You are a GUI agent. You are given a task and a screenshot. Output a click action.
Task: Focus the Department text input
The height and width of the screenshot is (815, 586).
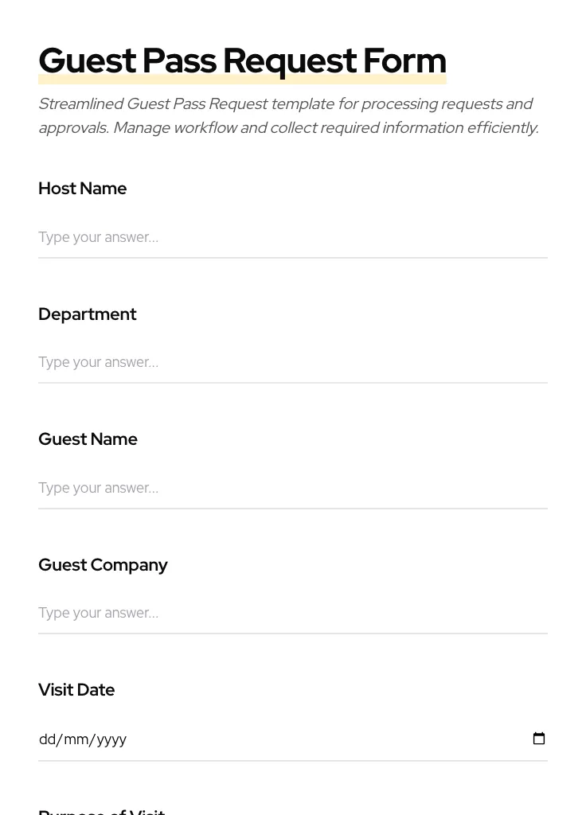click(x=292, y=362)
